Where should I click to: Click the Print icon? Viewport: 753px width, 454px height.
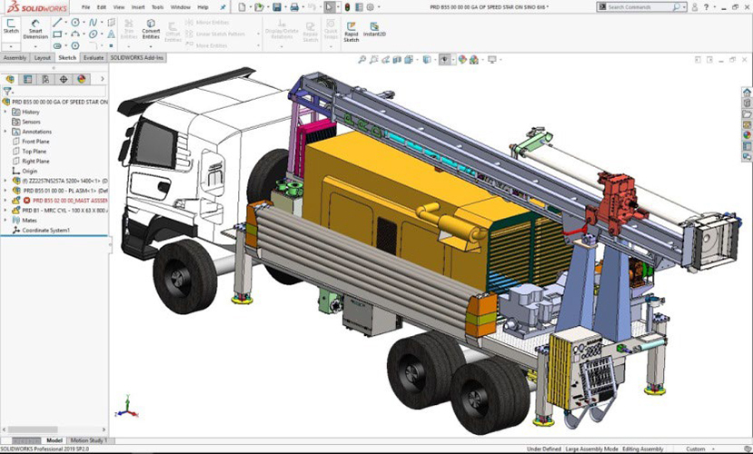(294, 7)
